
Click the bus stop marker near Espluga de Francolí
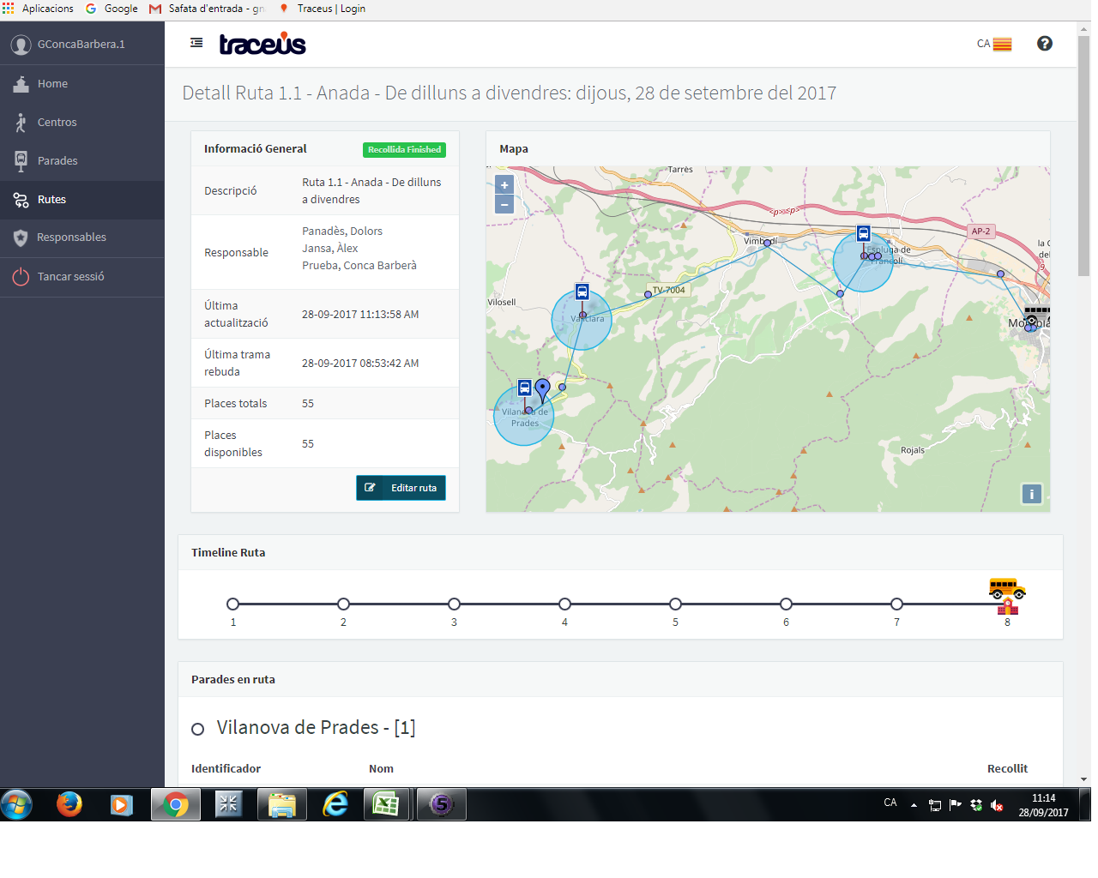point(863,234)
